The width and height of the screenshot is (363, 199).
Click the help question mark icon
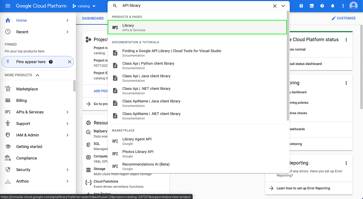[x=322, y=6]
